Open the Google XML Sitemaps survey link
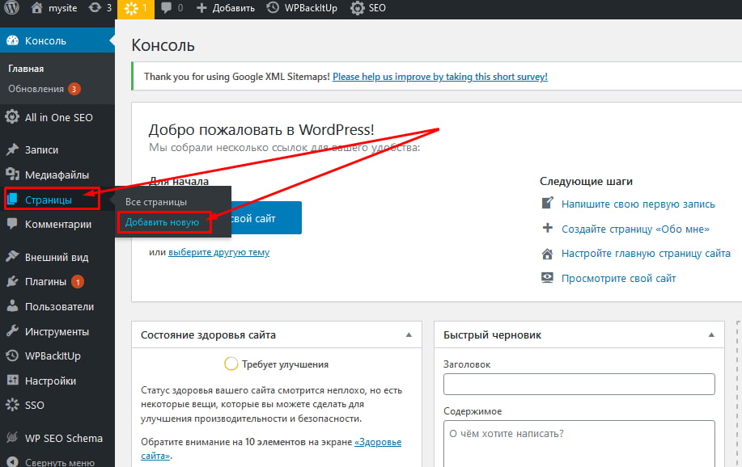Screen dimensions: 742x467 click(439, 77)
